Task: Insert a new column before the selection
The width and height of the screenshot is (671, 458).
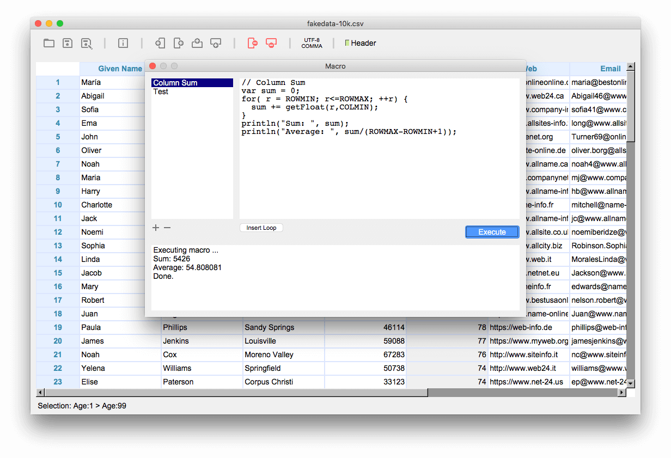Action: 160,43
